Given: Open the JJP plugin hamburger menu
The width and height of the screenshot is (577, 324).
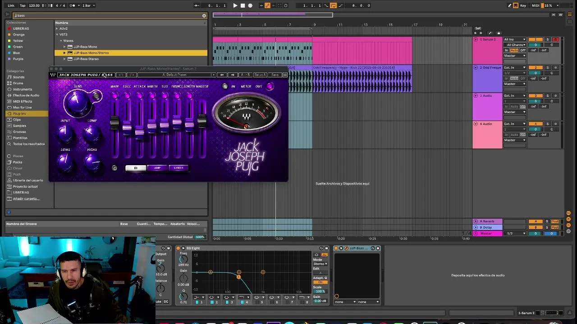Looking at the screenshot, I should pos(285,75).
